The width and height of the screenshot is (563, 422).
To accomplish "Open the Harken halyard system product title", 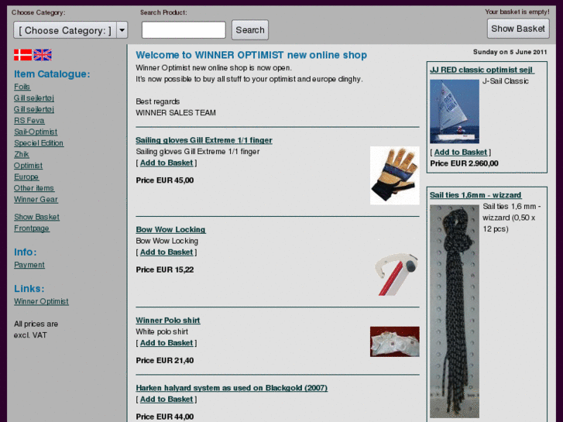I will point(232,388).
